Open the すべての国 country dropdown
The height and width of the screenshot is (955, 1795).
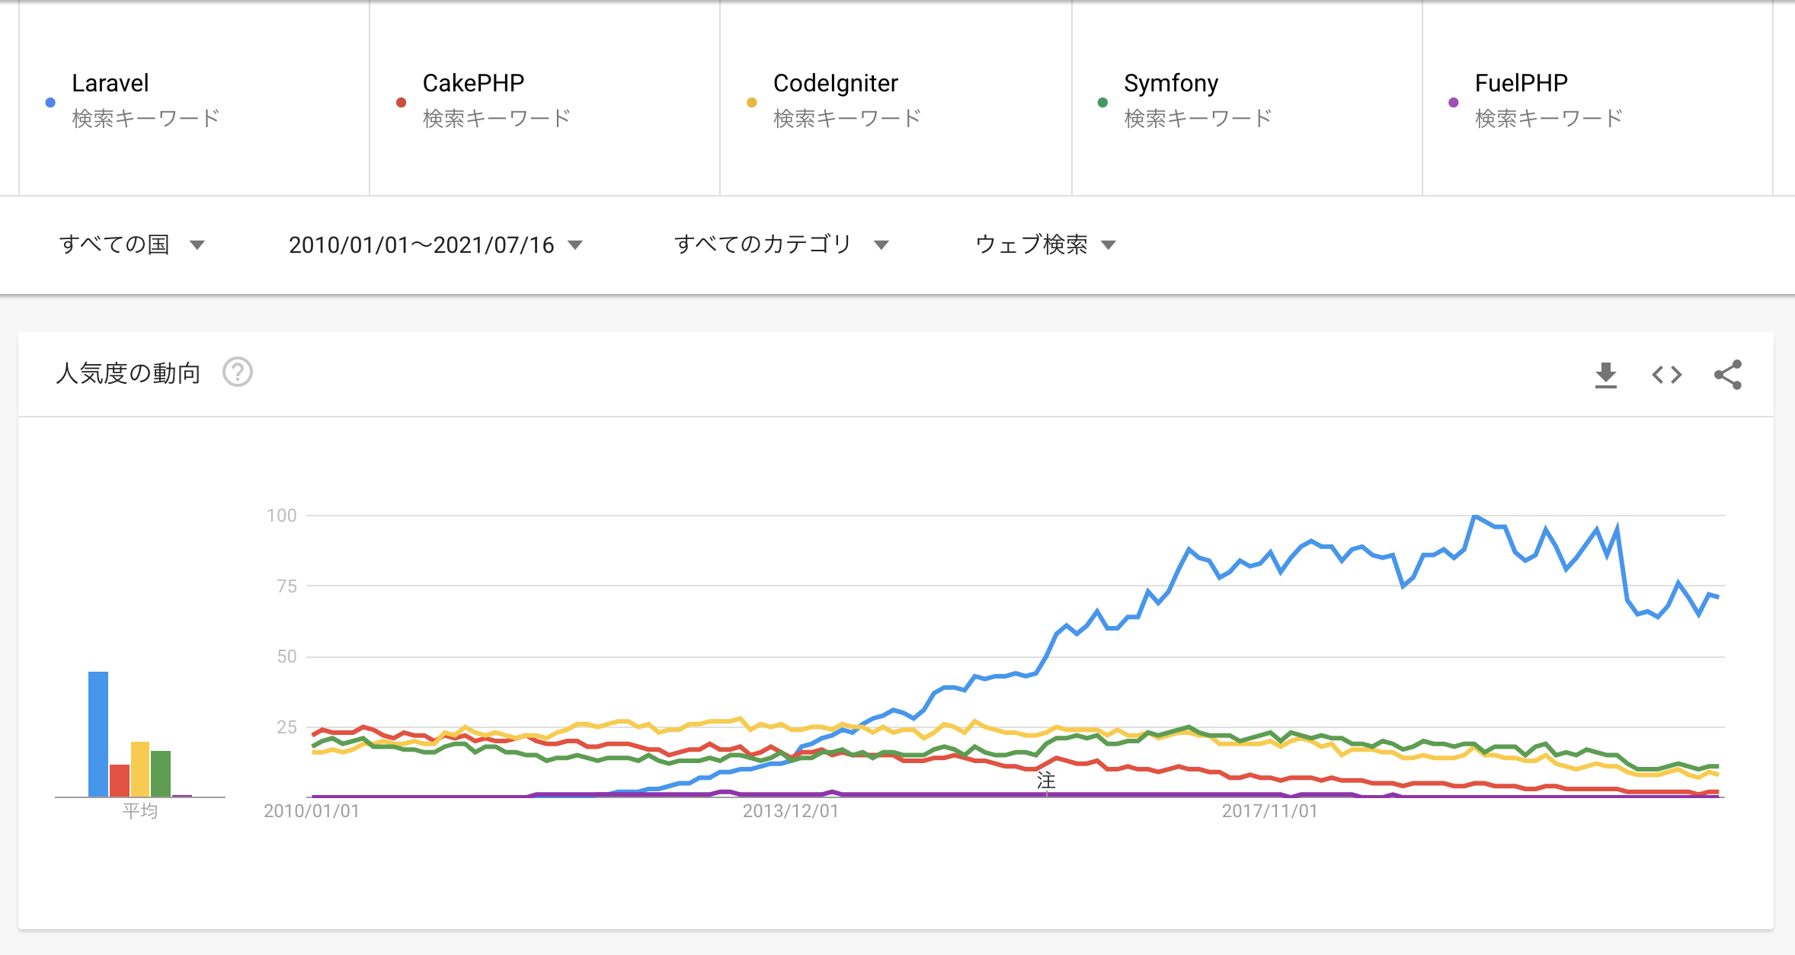132,244
